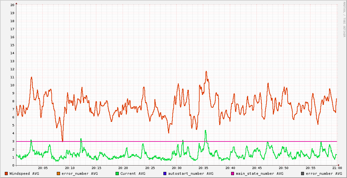Viewport: 347px width, 178px height.
Task: Select the 'autostart_number AVG' legend label
Action: click(x=191, y=174)
